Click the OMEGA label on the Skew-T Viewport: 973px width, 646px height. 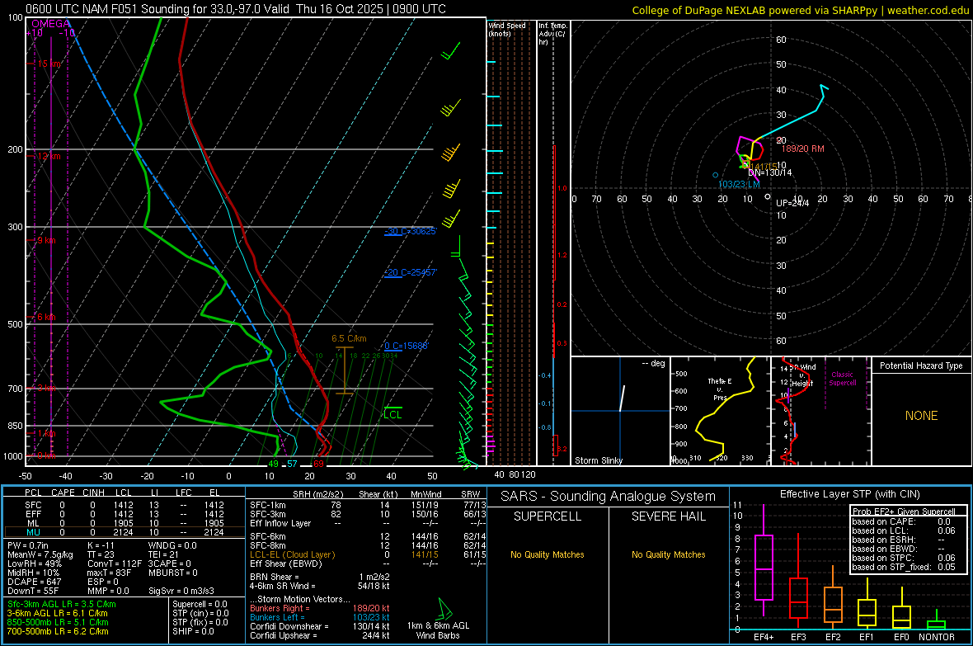click(51, 24)
